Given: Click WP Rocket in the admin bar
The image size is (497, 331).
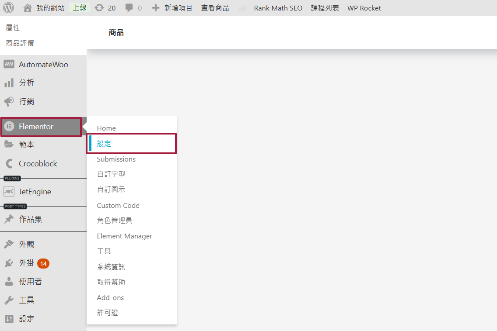Looking at the screenshot, I should click(364, 8).
